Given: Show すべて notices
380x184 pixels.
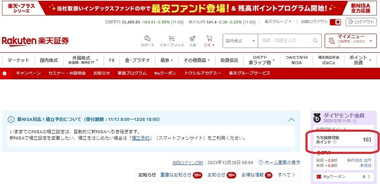Looking at the screenshot, I should (x=286, y=175).
